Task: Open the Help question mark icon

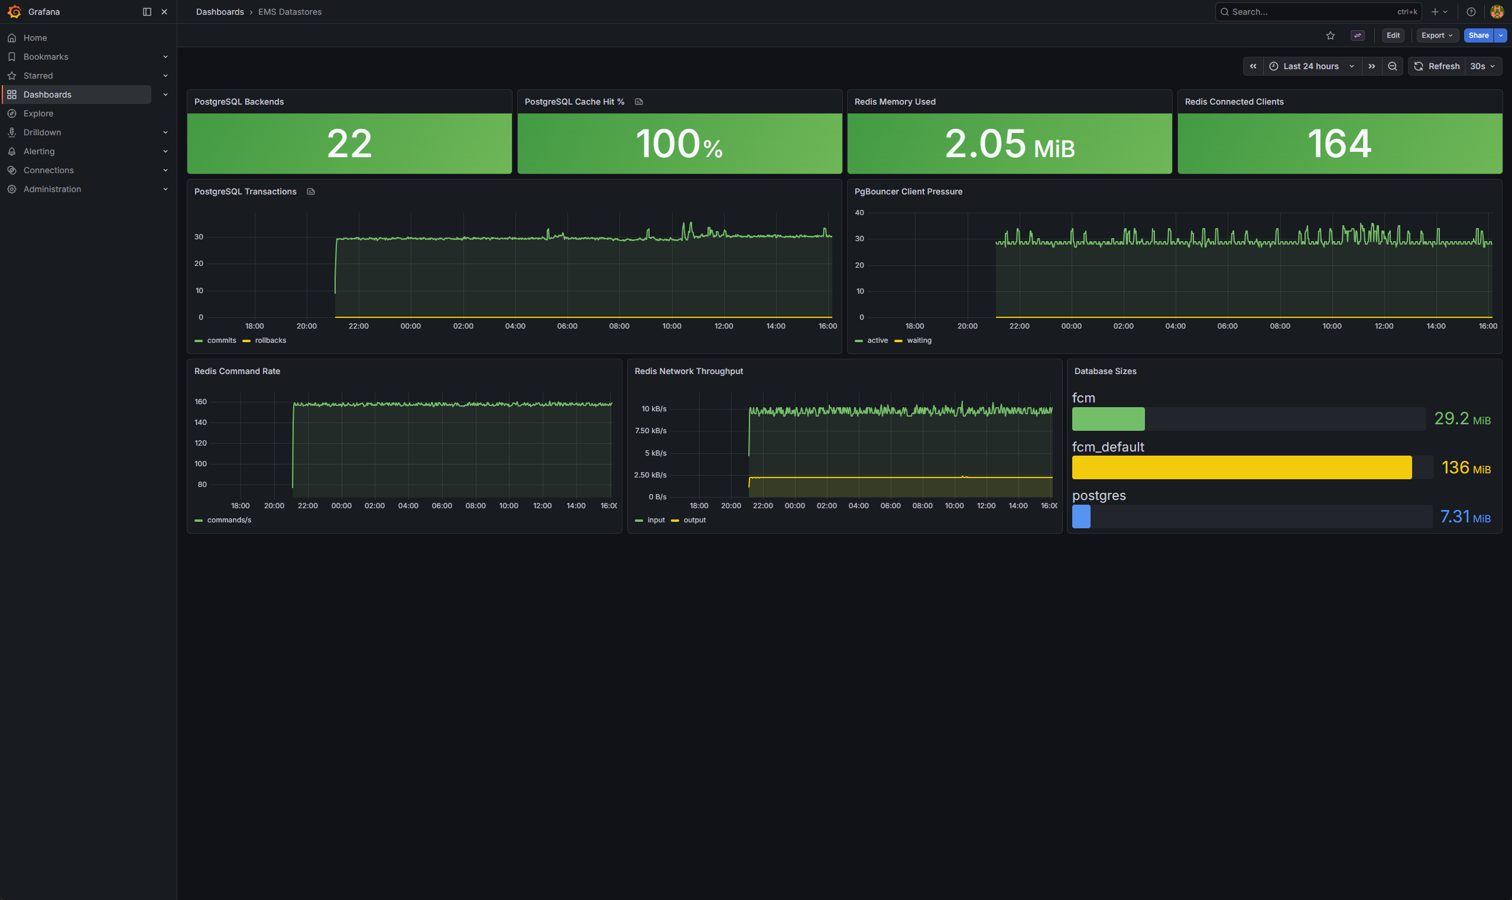Action: pyautogui.click(x=1471, y=11)
